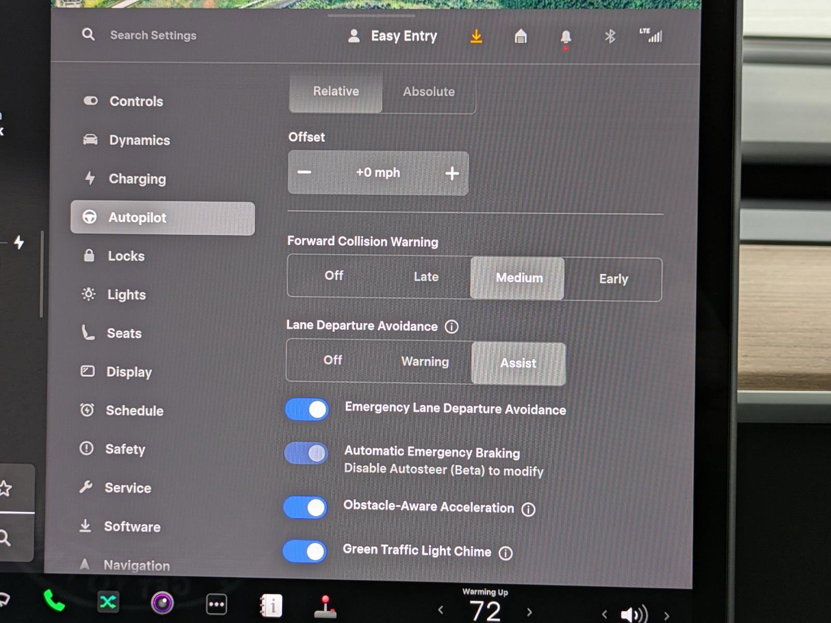This screenshot has height=623, width=831.
Task: Open the Safety settings section
Action: tap(125, 450)
